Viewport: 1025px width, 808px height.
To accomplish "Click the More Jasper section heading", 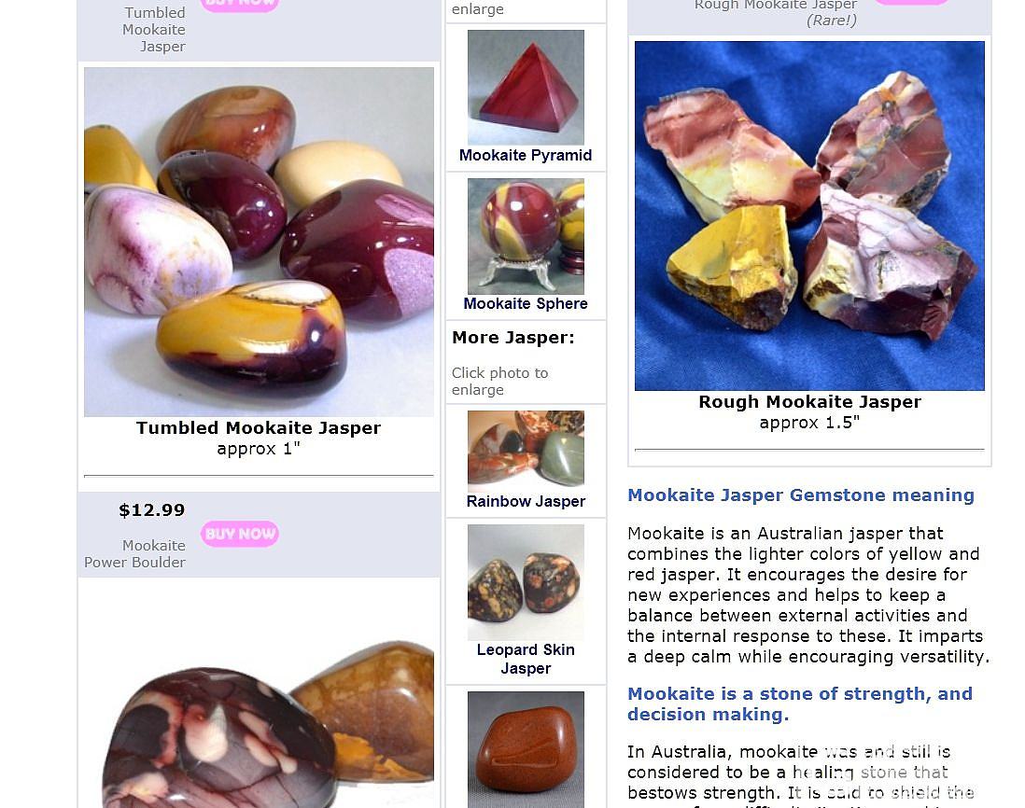I will pyautogui.click(x=513, y=338).
